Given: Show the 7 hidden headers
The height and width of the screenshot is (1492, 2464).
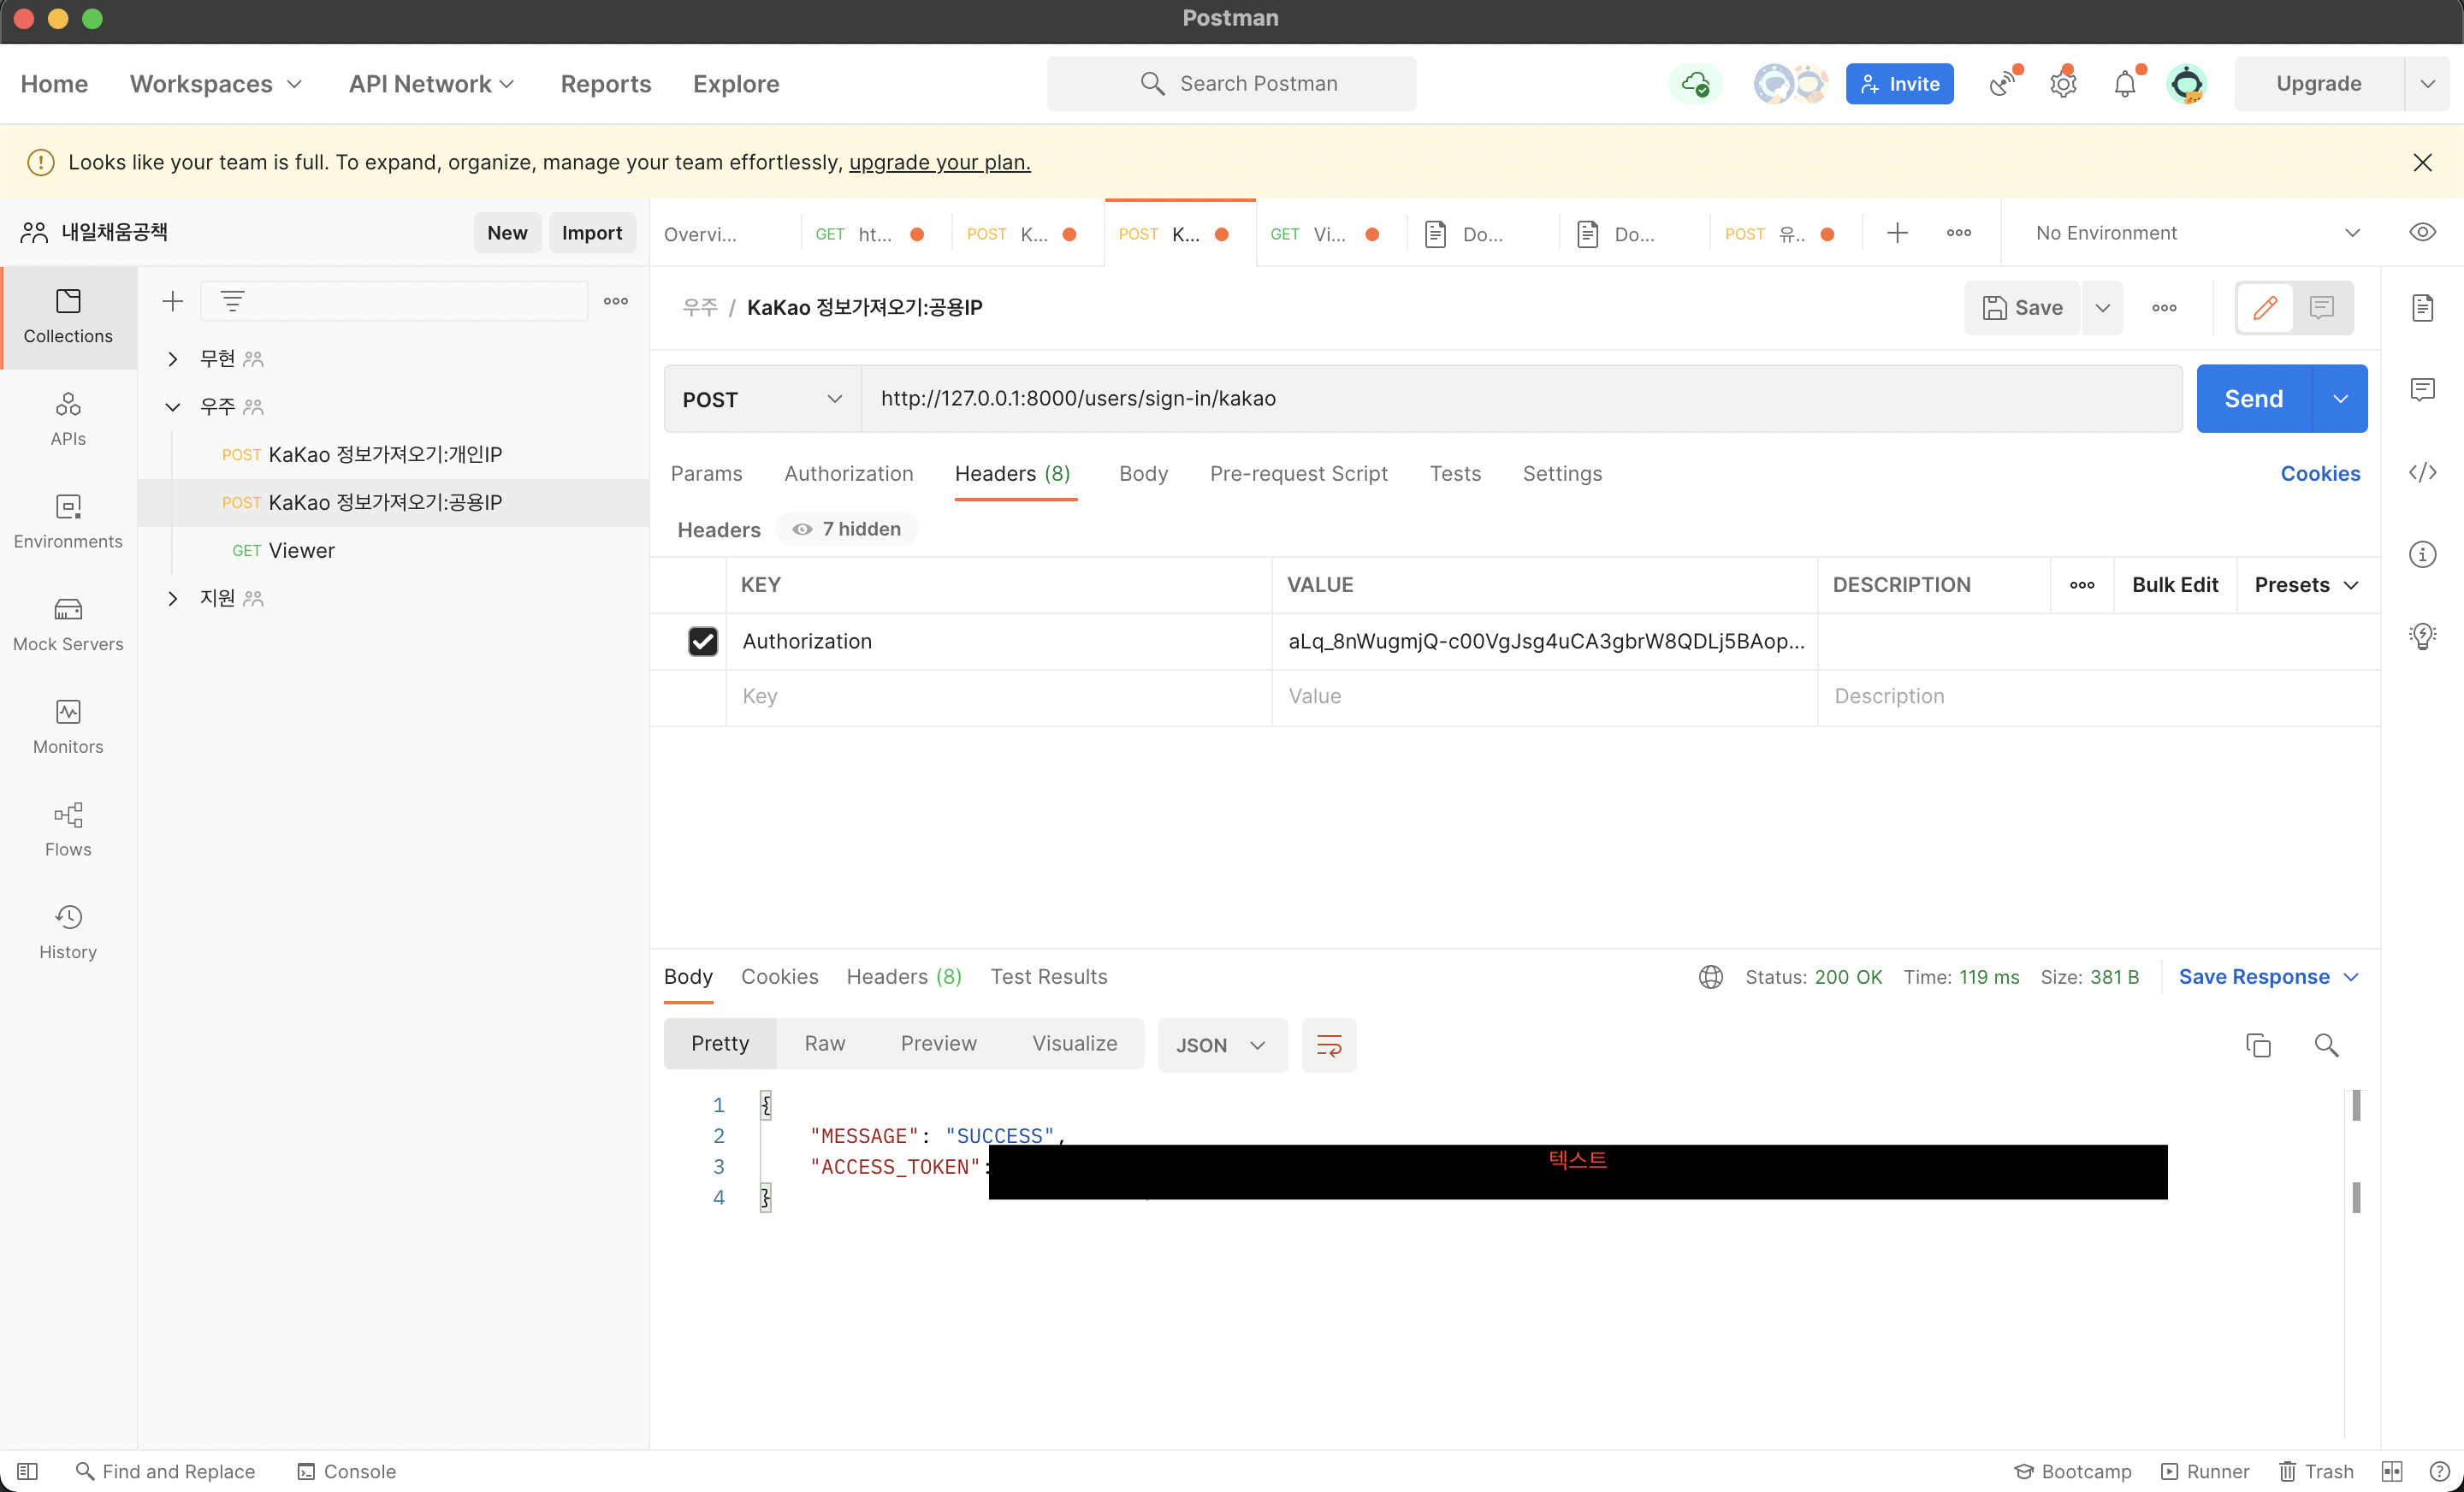Looking at the screenshot, I should (847, 529).
